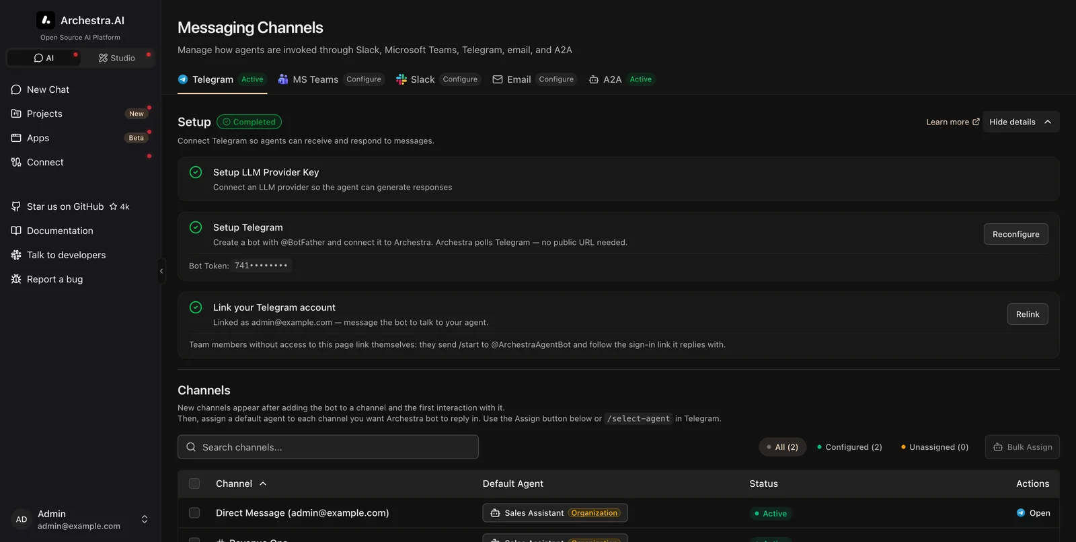Click the Setup LLM Provider Key checkmark

pyautogui.click(x=196, y=172)
